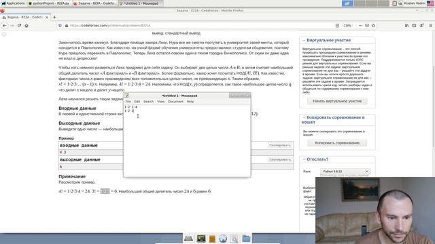Open blue folder dock icon

(x=246, y=239)
